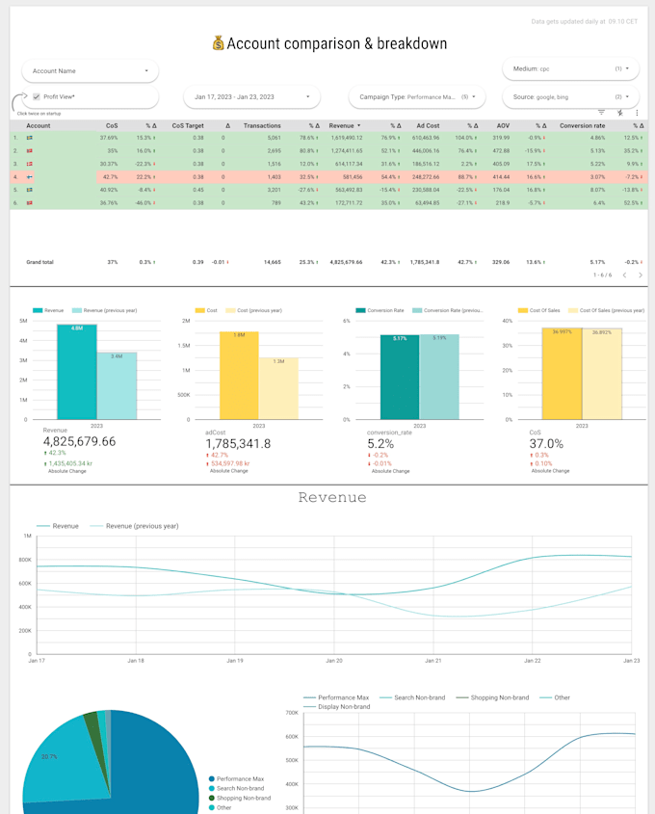Click the Finland flag in row 4
Viewport: 655px width, 814px height.
[x=30, y=177]
